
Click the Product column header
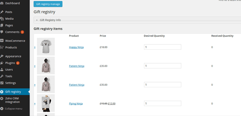pyautogui.click(x=74, y=36)
